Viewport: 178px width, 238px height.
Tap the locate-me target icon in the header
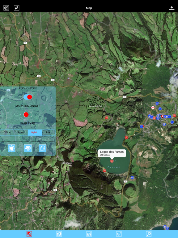(6, 8)
